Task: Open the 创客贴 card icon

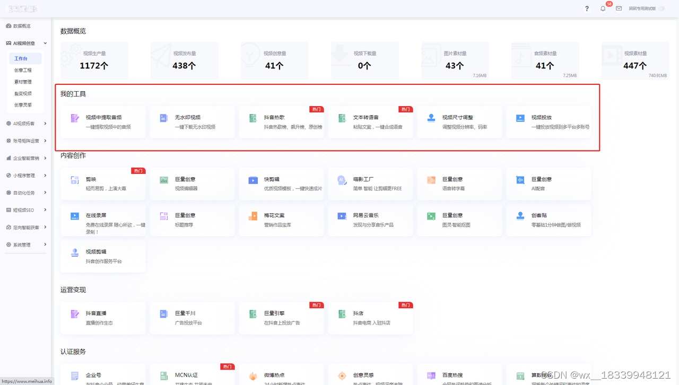Action: click(x=520, y=216)
